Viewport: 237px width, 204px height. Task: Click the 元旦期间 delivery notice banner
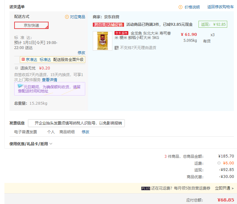(50, 89)
